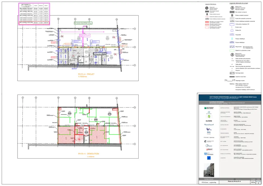Image resolution: width=263 pixels, height=186 pixels.
Task: Click the blue square surveyor logo
Action: (x=209, y=158)
